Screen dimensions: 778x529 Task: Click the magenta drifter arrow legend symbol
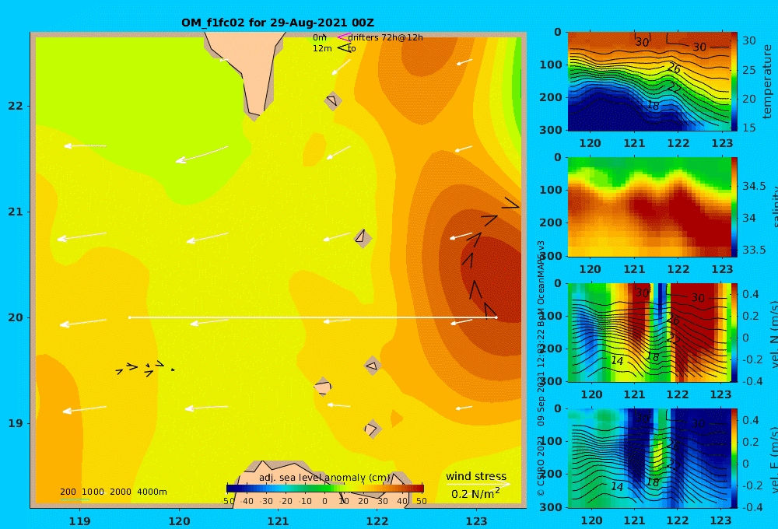pos(344,37)
